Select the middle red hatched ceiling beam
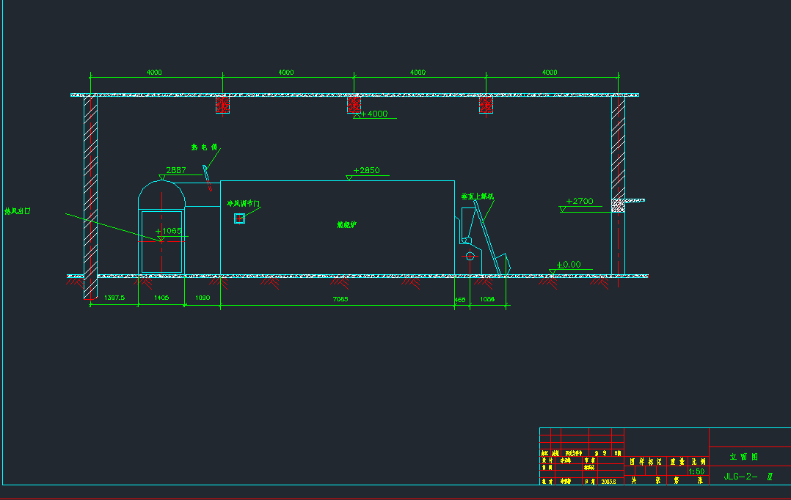791x500 pixels. pyautogui.click(x=354, y=104)
